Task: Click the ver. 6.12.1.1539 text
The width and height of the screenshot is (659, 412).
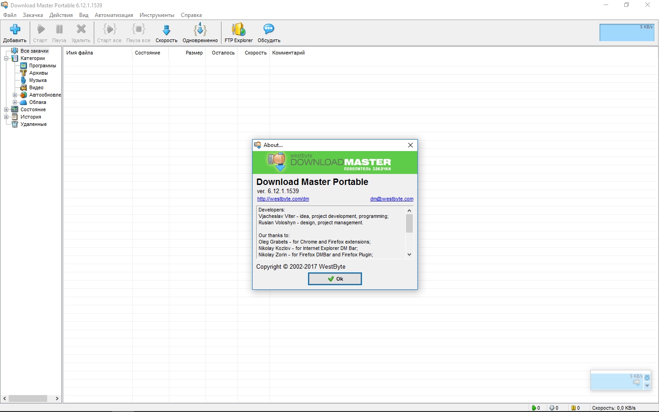Action: click(278, 191)
